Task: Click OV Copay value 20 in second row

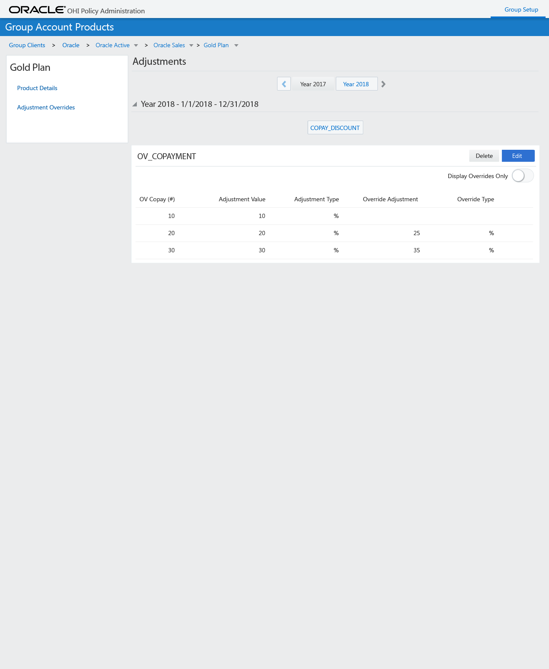Action: [171, 233]
